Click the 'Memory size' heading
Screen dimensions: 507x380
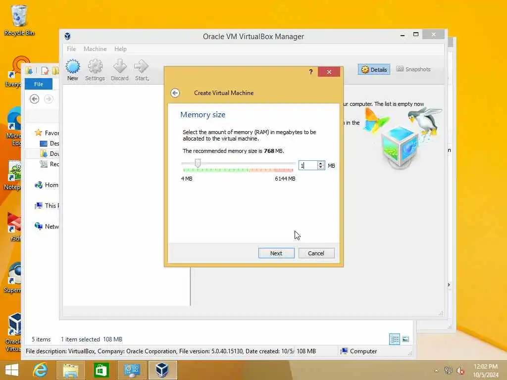203,115
